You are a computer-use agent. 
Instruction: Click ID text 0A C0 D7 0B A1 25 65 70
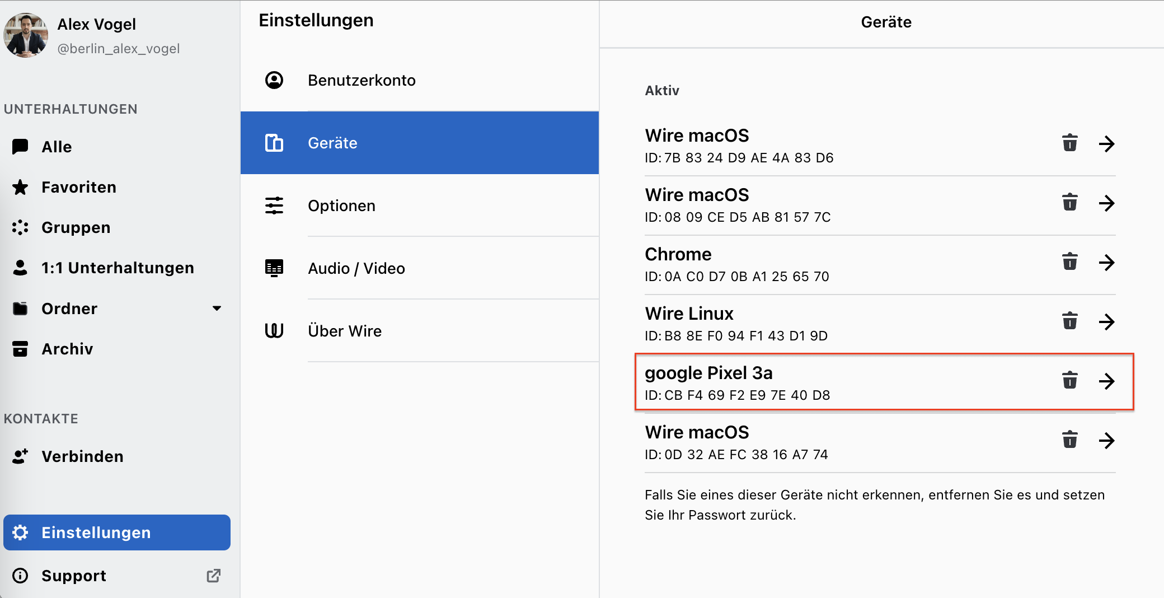(747, 277)
